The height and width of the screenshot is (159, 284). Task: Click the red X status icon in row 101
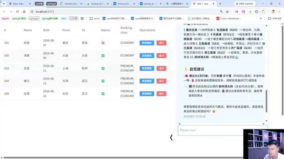point(103,43)
